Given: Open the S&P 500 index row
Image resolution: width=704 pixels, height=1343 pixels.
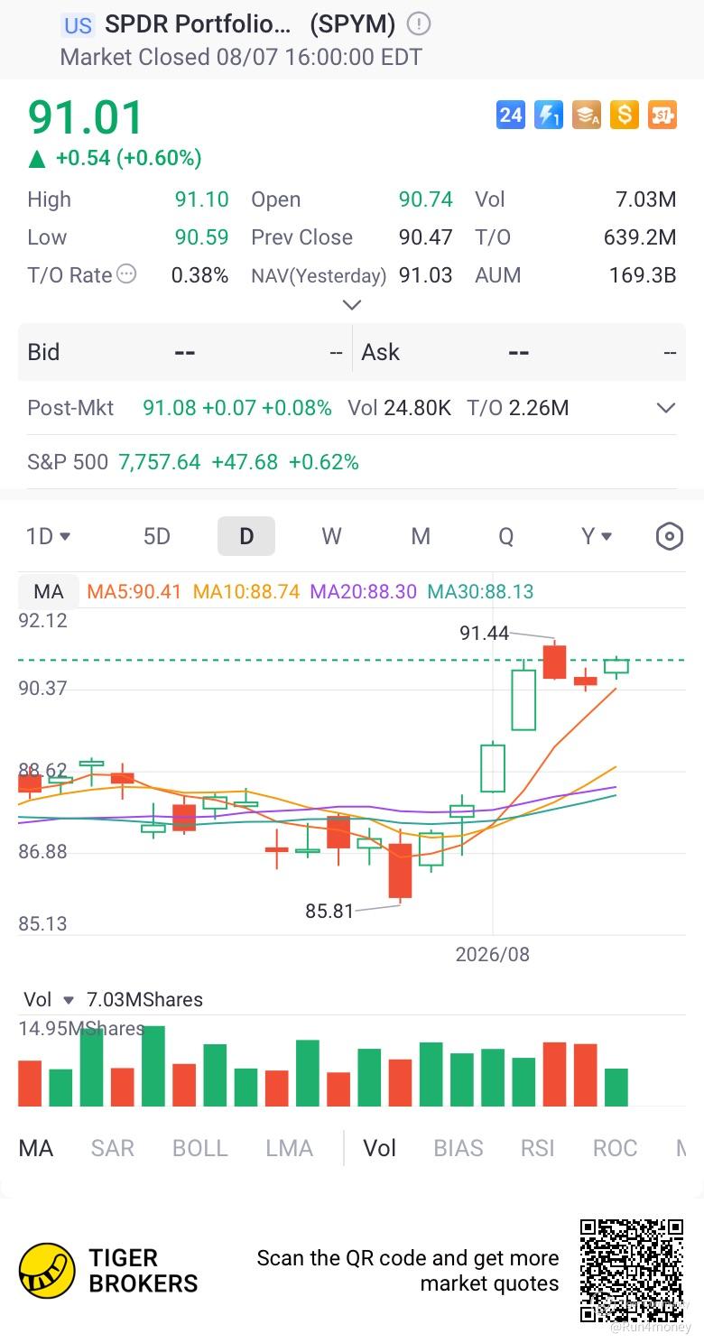Looking at the screenshot, I should [352, 462].
